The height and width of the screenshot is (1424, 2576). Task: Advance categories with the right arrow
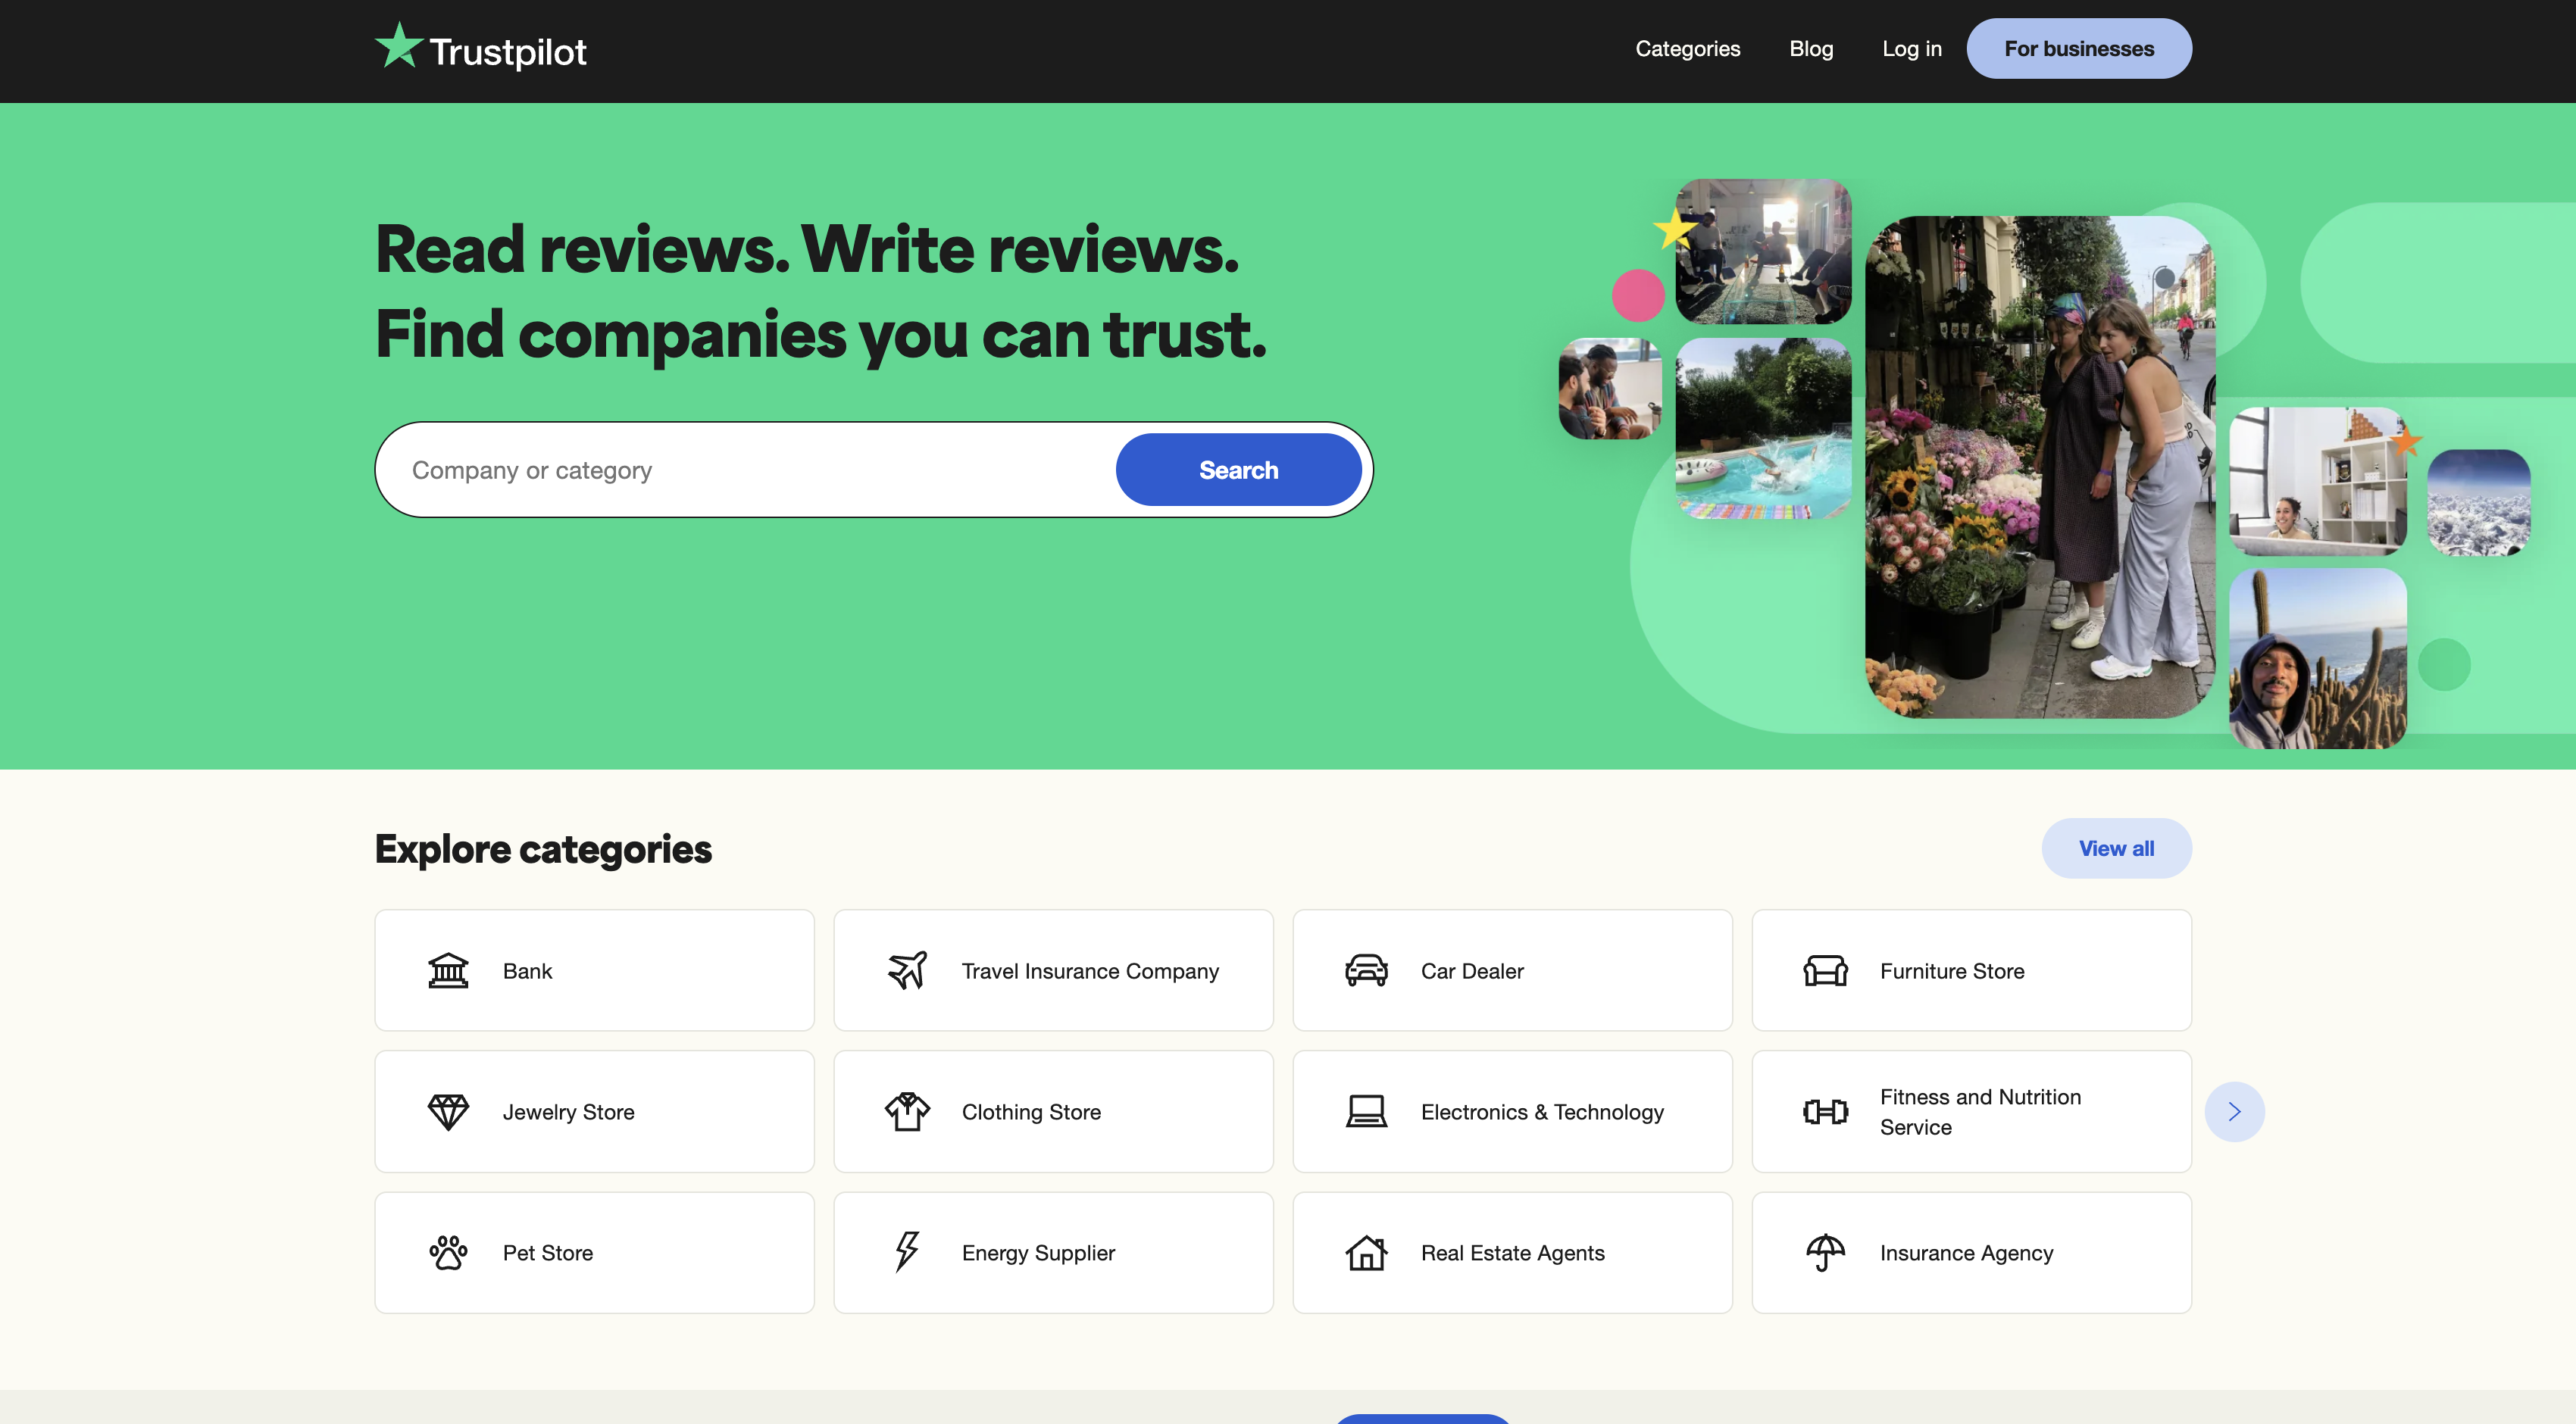coord(2235,1111)
